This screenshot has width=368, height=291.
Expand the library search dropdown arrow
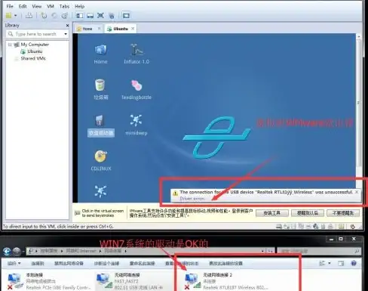click(x=66, y=34)
